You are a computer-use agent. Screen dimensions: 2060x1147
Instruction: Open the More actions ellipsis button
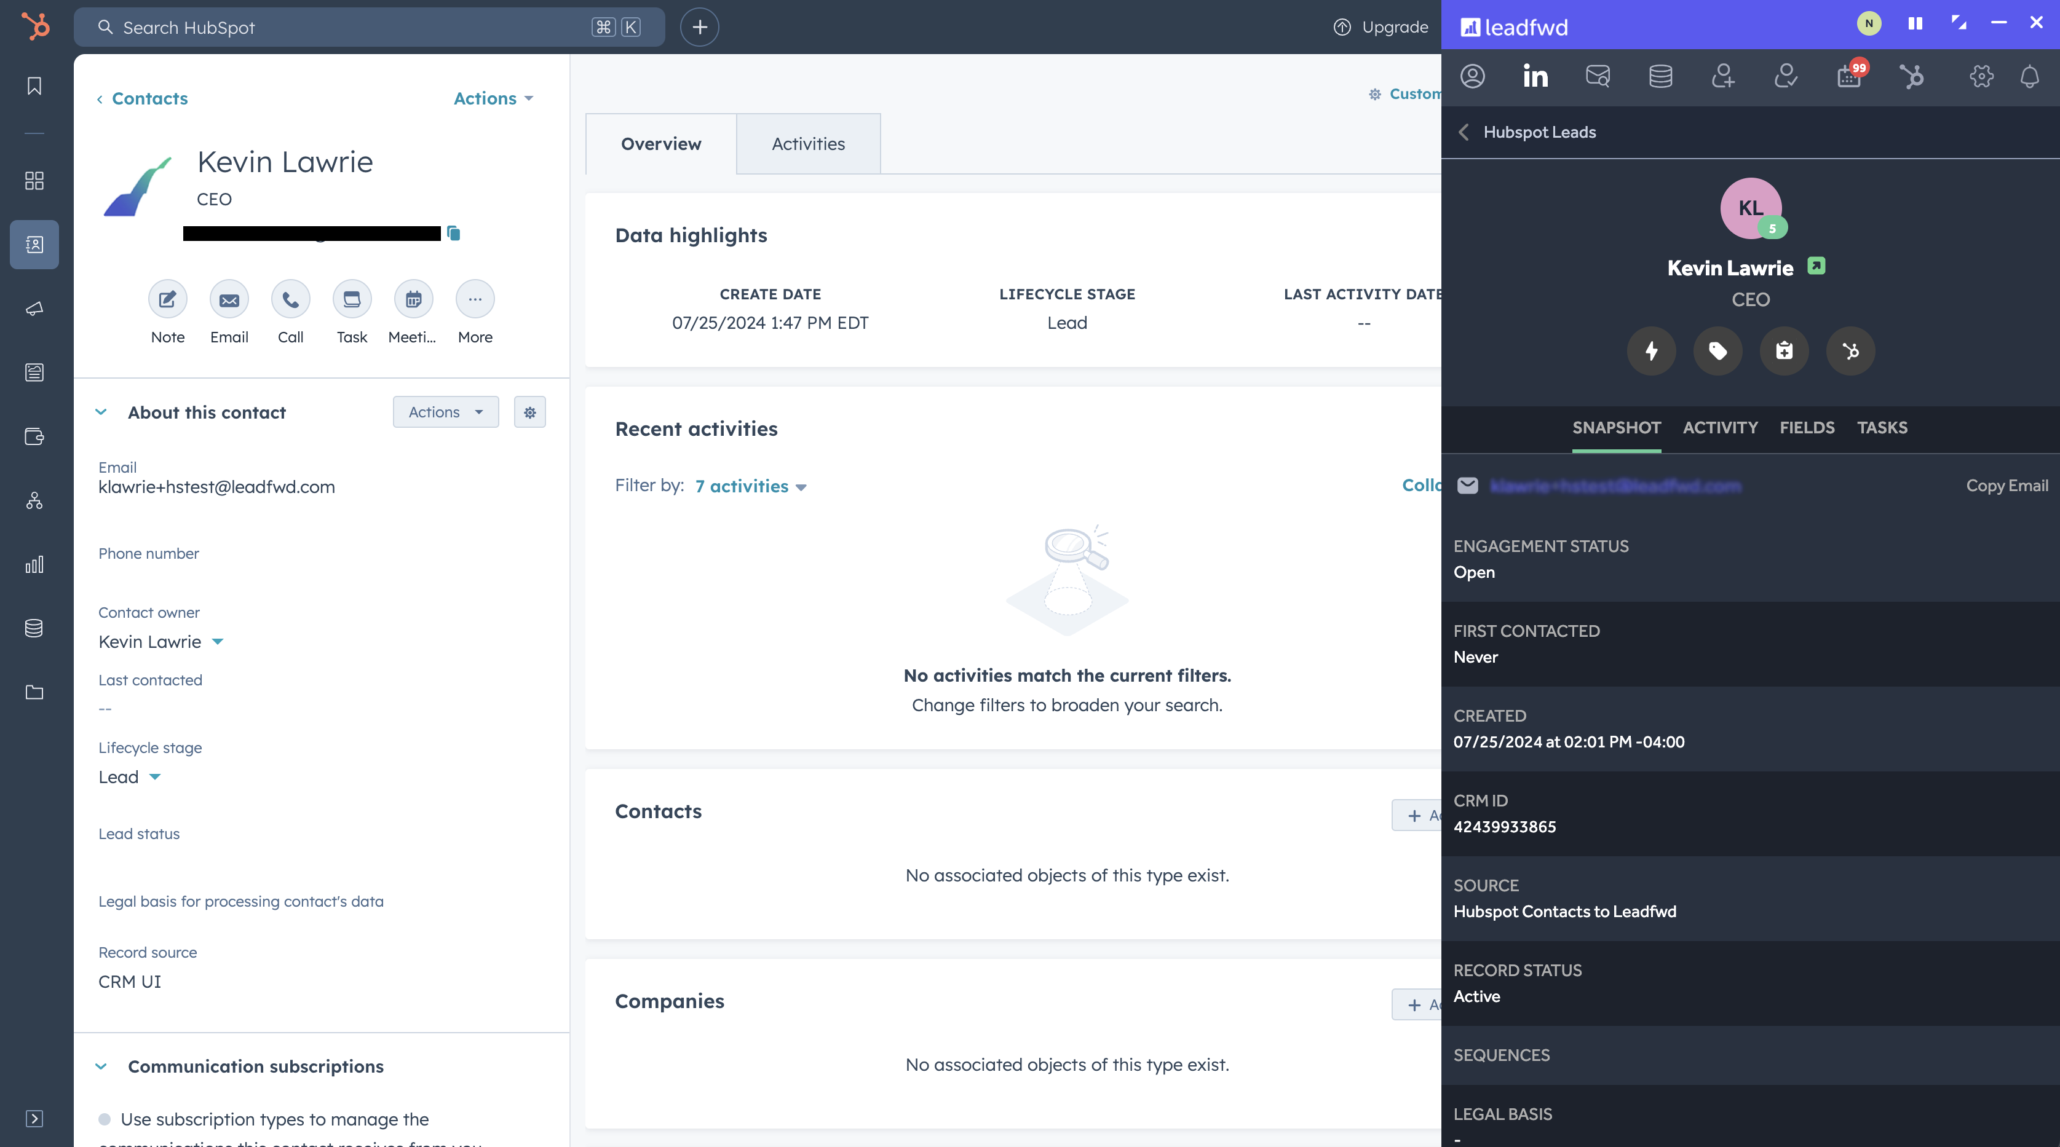[x=475, y=299]
